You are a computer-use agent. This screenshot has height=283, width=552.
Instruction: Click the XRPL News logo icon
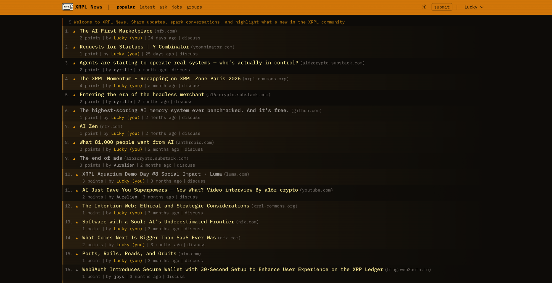[x=68, y=7]
